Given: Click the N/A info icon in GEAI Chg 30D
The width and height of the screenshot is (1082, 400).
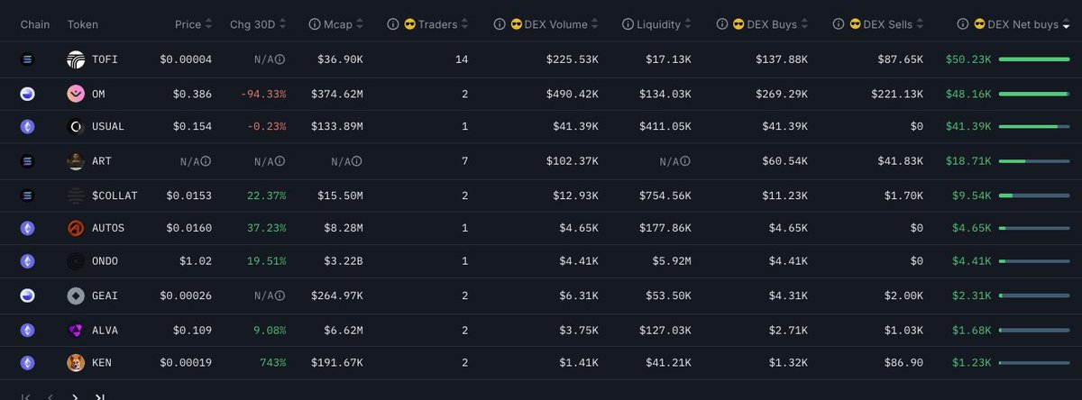Looking at the screenshot, I should [280, 295].
